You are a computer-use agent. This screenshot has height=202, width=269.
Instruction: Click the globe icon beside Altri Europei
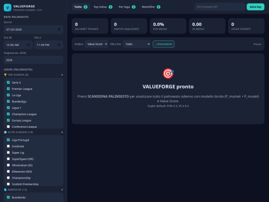tap(5, 132)
